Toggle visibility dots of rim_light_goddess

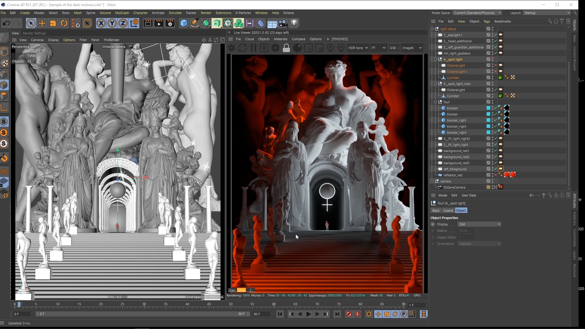(492, 53)
